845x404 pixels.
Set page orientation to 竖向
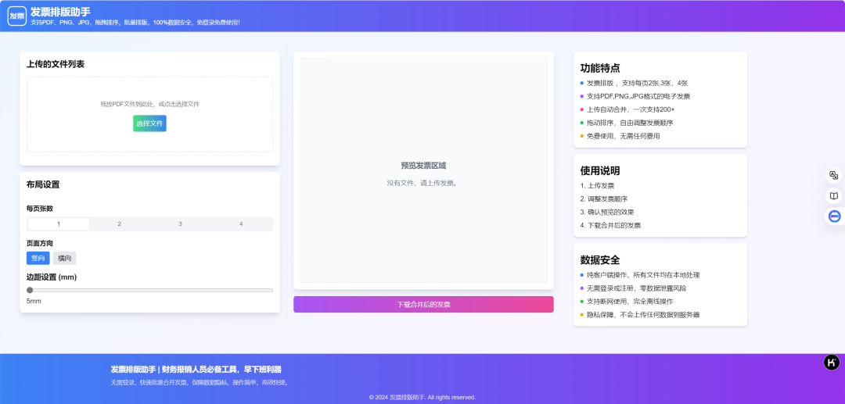pyautogui.click(x=38, y=258)
